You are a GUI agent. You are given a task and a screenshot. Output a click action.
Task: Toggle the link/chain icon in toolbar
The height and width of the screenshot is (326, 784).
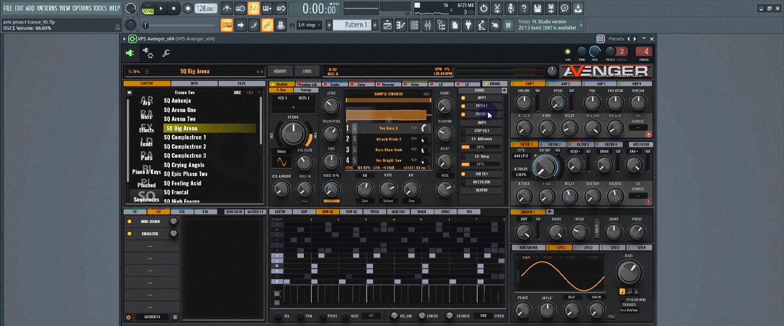(x=267, y=25)
